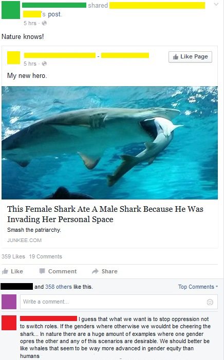Expand the Top Comments sorting dropdown
Viewport: 224px width, 360px height.
tap(198, 287)
